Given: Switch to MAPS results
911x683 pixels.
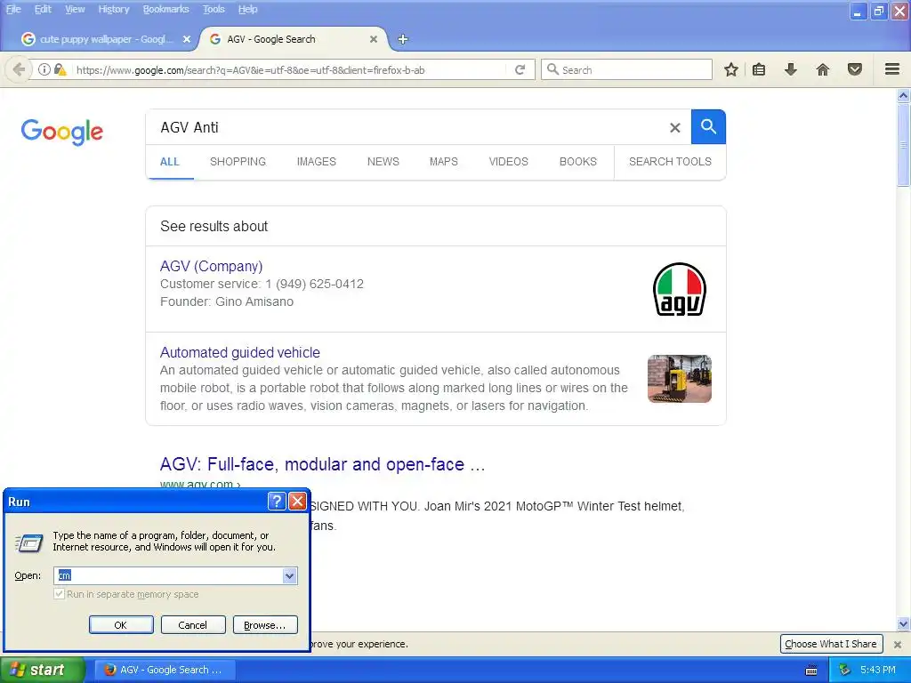Looking at the screenshot, I should (443, 162).
